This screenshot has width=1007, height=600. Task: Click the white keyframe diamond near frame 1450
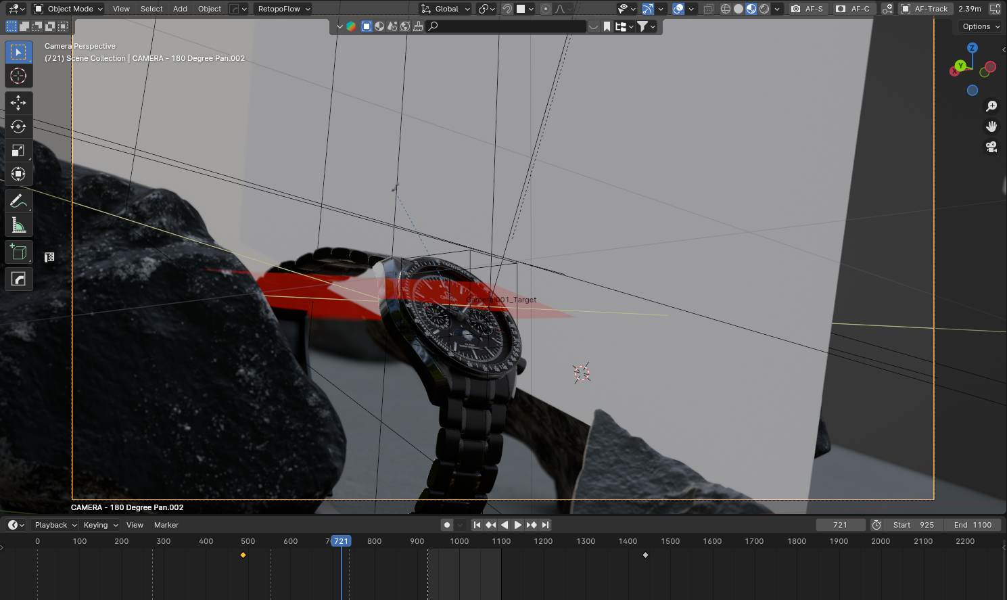click(x=645, y=555)
